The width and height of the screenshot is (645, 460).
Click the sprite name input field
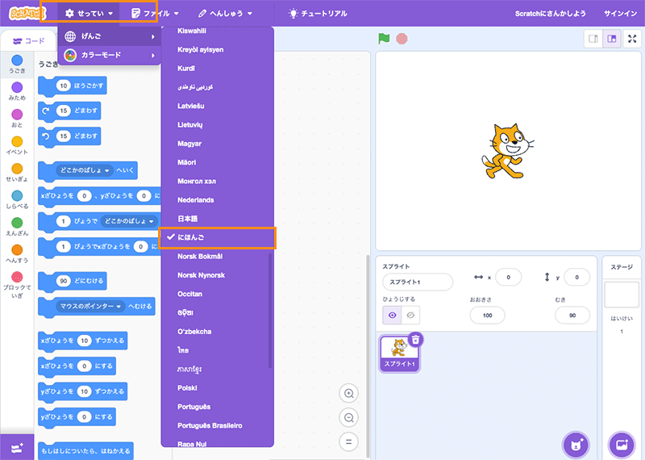(418, 282)
